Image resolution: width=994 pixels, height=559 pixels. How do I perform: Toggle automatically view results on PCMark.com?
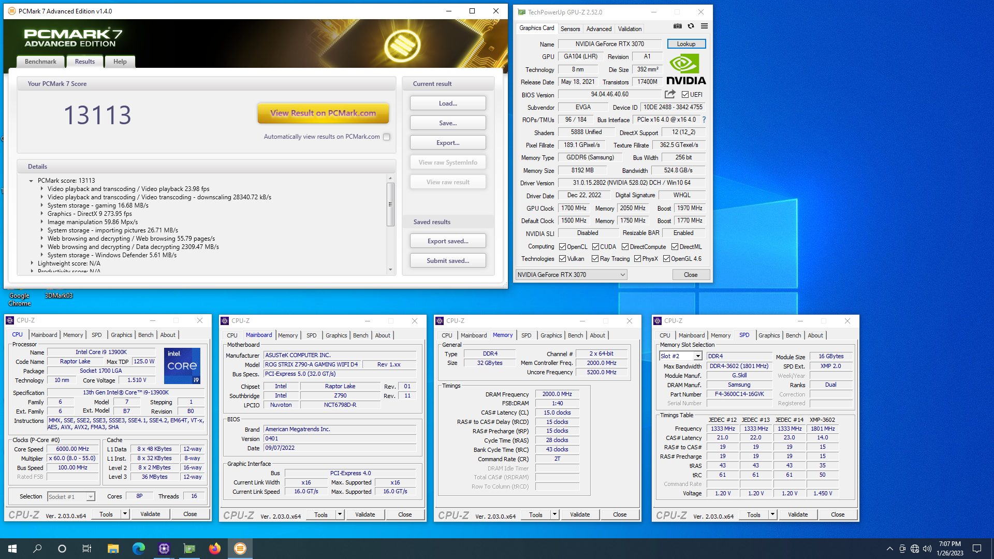pos(386,137)
